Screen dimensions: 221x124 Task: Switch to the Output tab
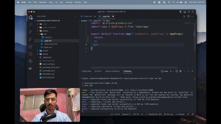pos(98,71)
